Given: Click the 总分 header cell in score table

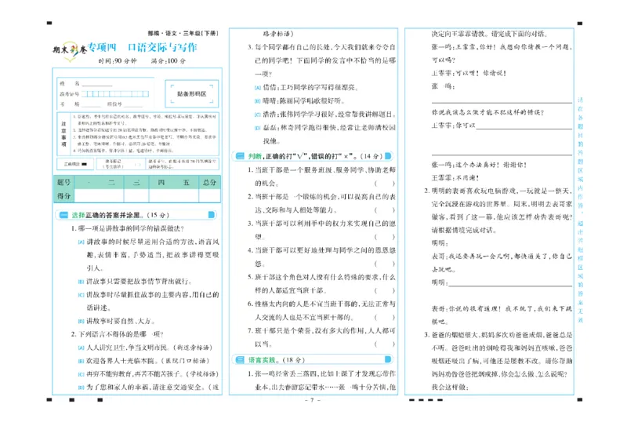Looking at the screenshot, I should point(209,182).
